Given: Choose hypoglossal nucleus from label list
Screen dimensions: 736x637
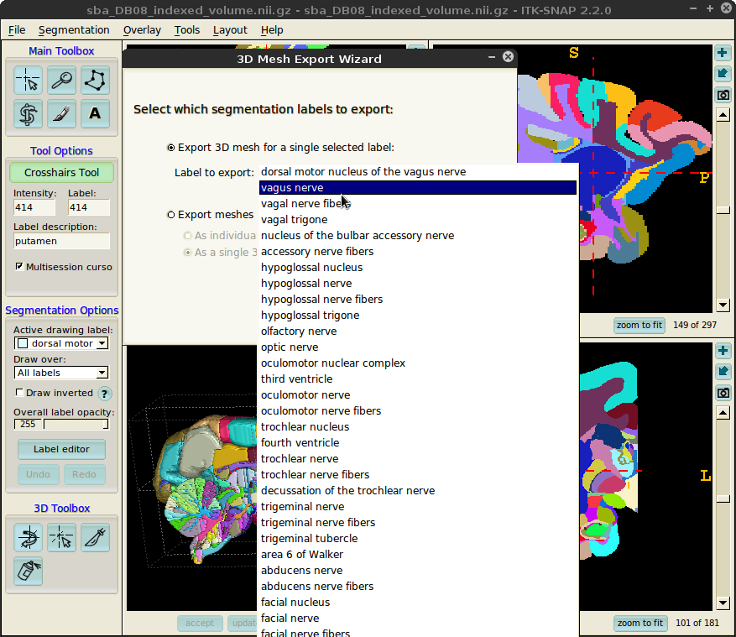Looking at the screenshot, I should pyautogui.click(x=311, y=268).
